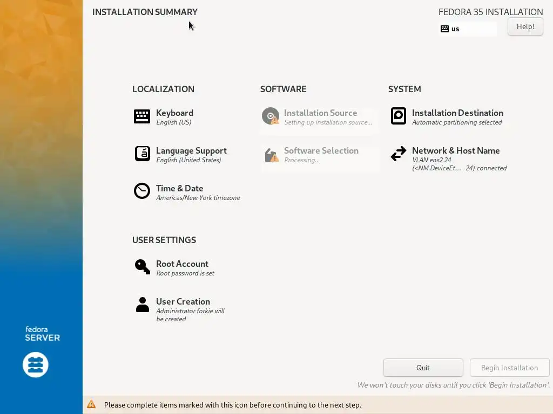The height and width of the screenshot is (414, 553).
Task: Click the User Creation person icon
Action: pos(143,305)
